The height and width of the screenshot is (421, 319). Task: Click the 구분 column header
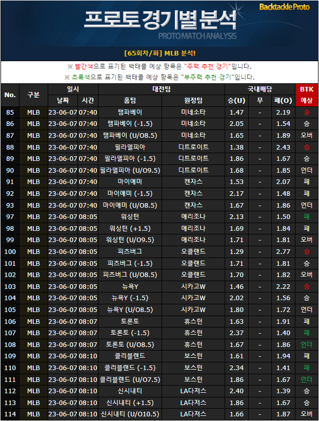pyautogui.click(x=33, y=95)
